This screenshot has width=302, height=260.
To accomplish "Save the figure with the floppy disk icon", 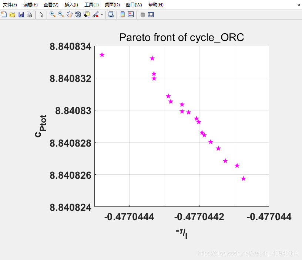I will pyautogui.click(x=21, y=15).
